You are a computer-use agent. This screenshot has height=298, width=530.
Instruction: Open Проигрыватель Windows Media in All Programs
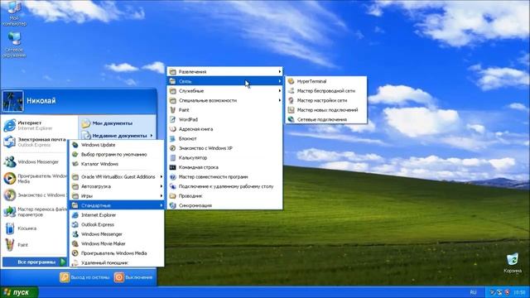(117, 253)
